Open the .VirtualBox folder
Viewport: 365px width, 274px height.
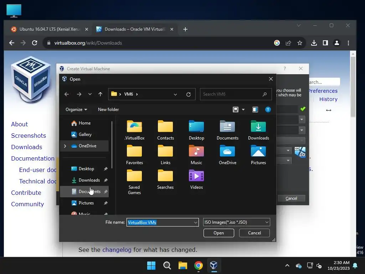click(x=134, y=130)
